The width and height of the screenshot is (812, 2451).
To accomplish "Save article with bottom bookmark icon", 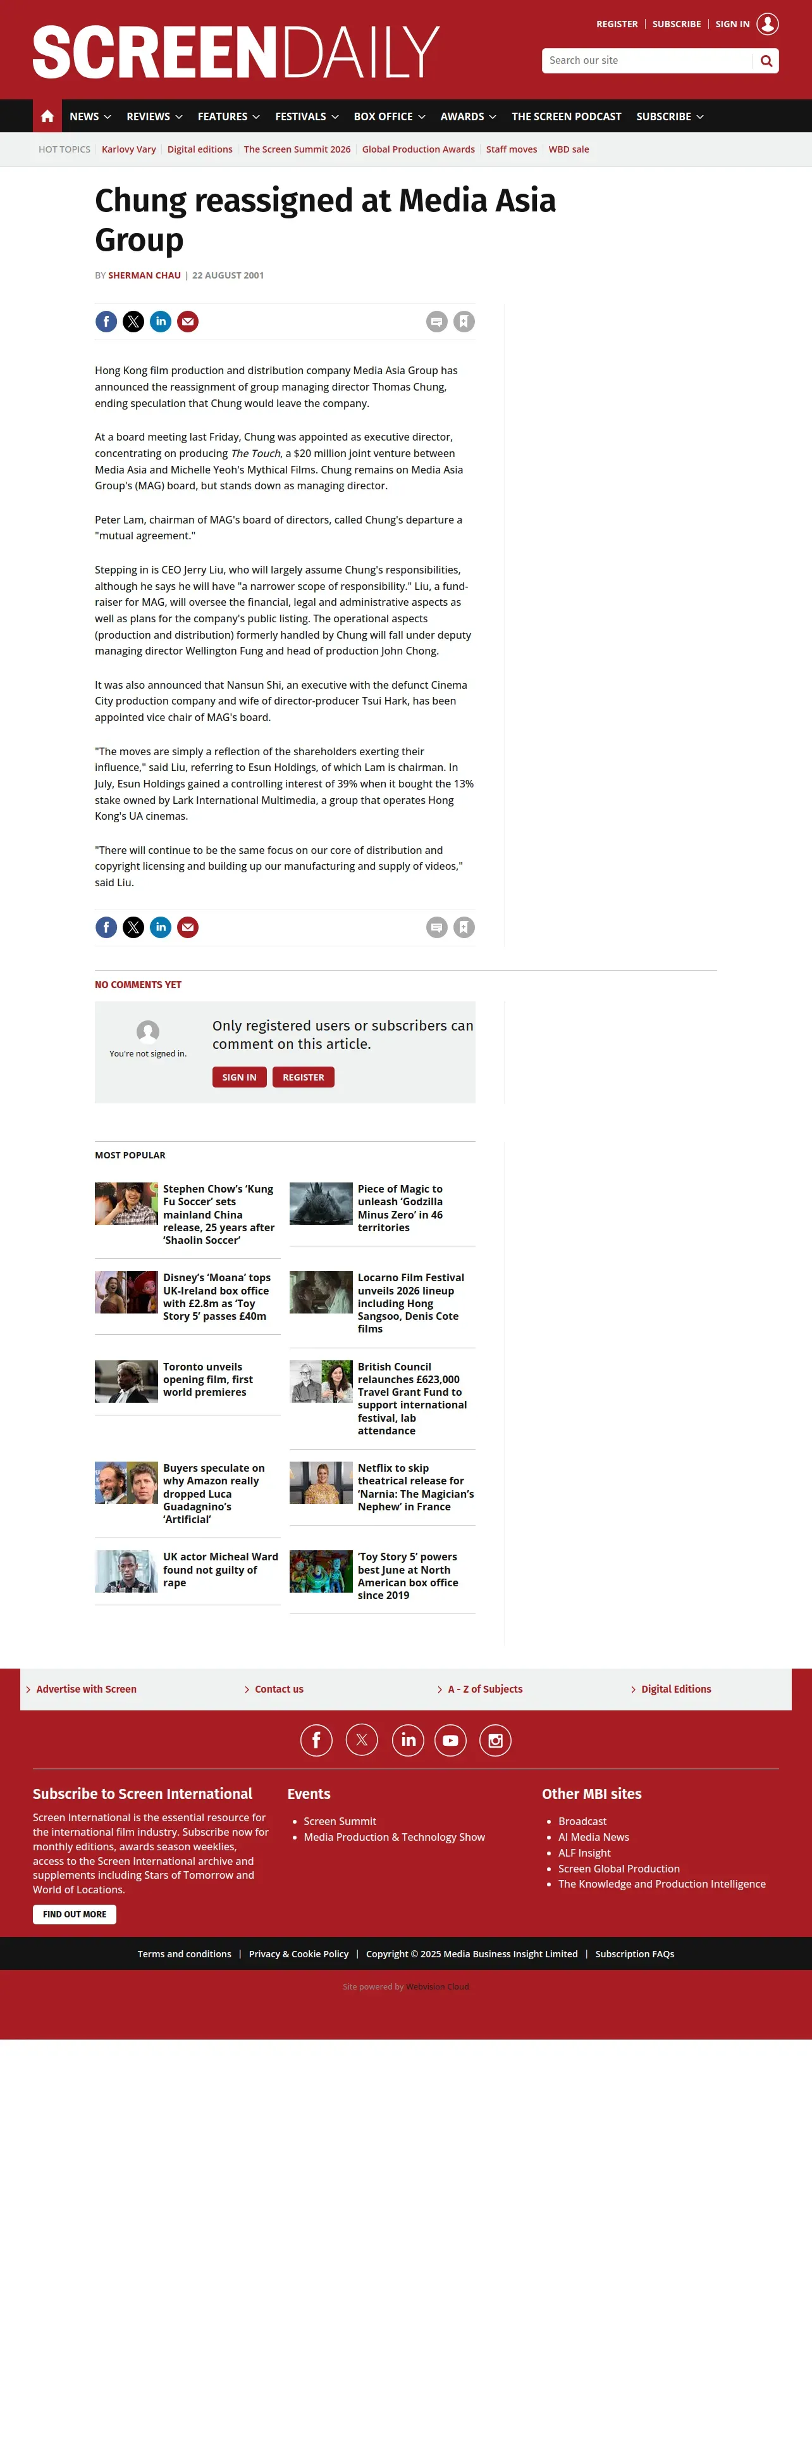I will point(464,927).
